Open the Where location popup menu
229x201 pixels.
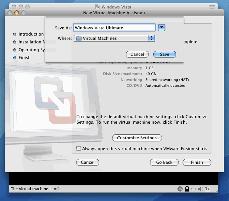[x=114, y=38]
